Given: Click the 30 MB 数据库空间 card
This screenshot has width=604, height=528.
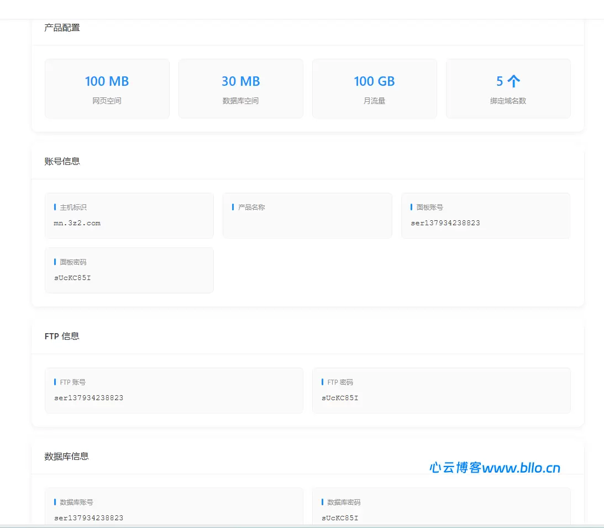Looking at the screenshot, I should tap(240, 89).
